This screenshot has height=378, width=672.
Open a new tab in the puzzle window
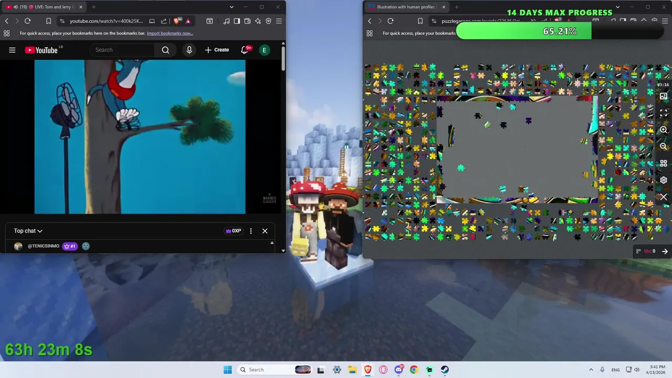pyautogui.click(x=456, y=7)
